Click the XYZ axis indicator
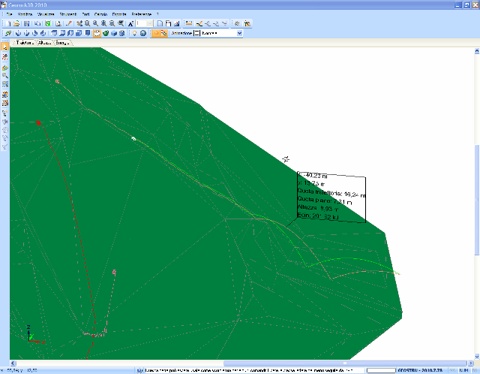Viewport: 480px width, 374px height. (35, 335)
